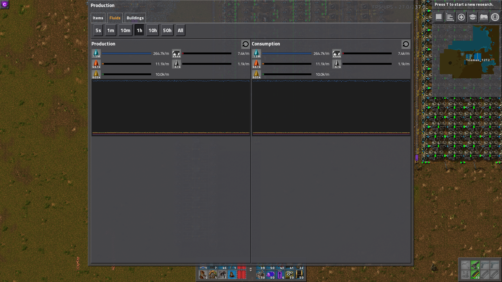Click the Consumption graph area

(331, 108)
